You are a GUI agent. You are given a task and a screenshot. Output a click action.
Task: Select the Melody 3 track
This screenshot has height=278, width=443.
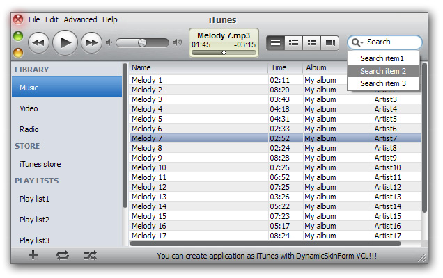coord(275,99)
